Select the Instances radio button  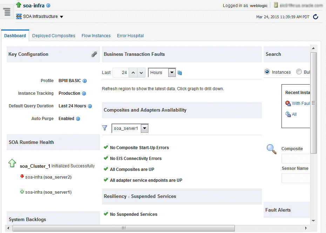tap(267, 72)
